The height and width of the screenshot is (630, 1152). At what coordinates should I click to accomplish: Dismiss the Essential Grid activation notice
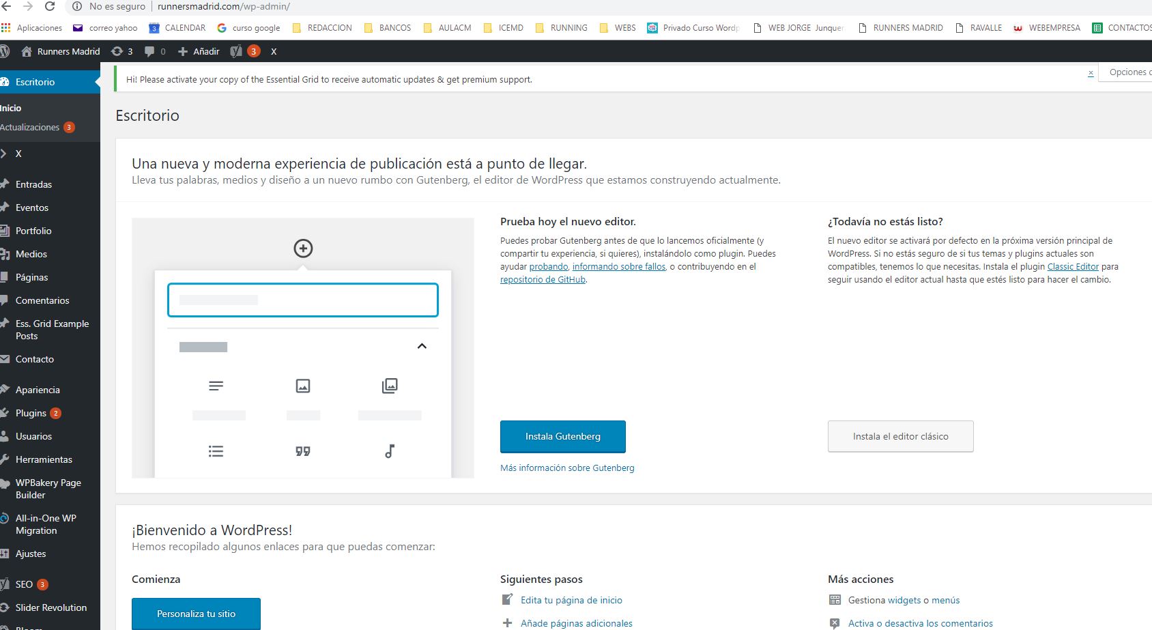pos(1091,72)
